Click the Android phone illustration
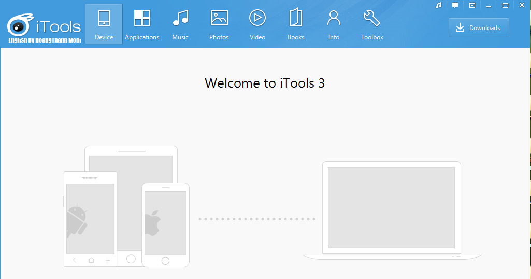Screen dimensions: 531x279 point(90,219)
